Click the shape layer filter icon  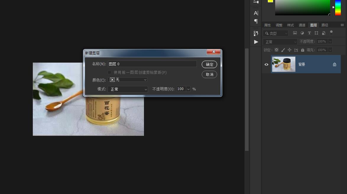tap(317, 33)
